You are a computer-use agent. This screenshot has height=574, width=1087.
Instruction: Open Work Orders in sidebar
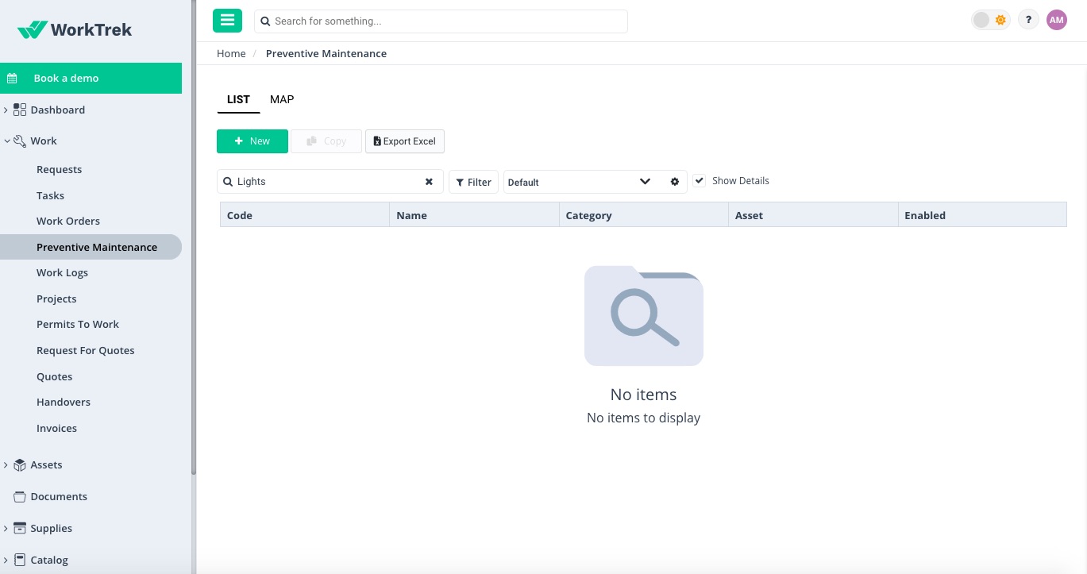pos(68,222)
